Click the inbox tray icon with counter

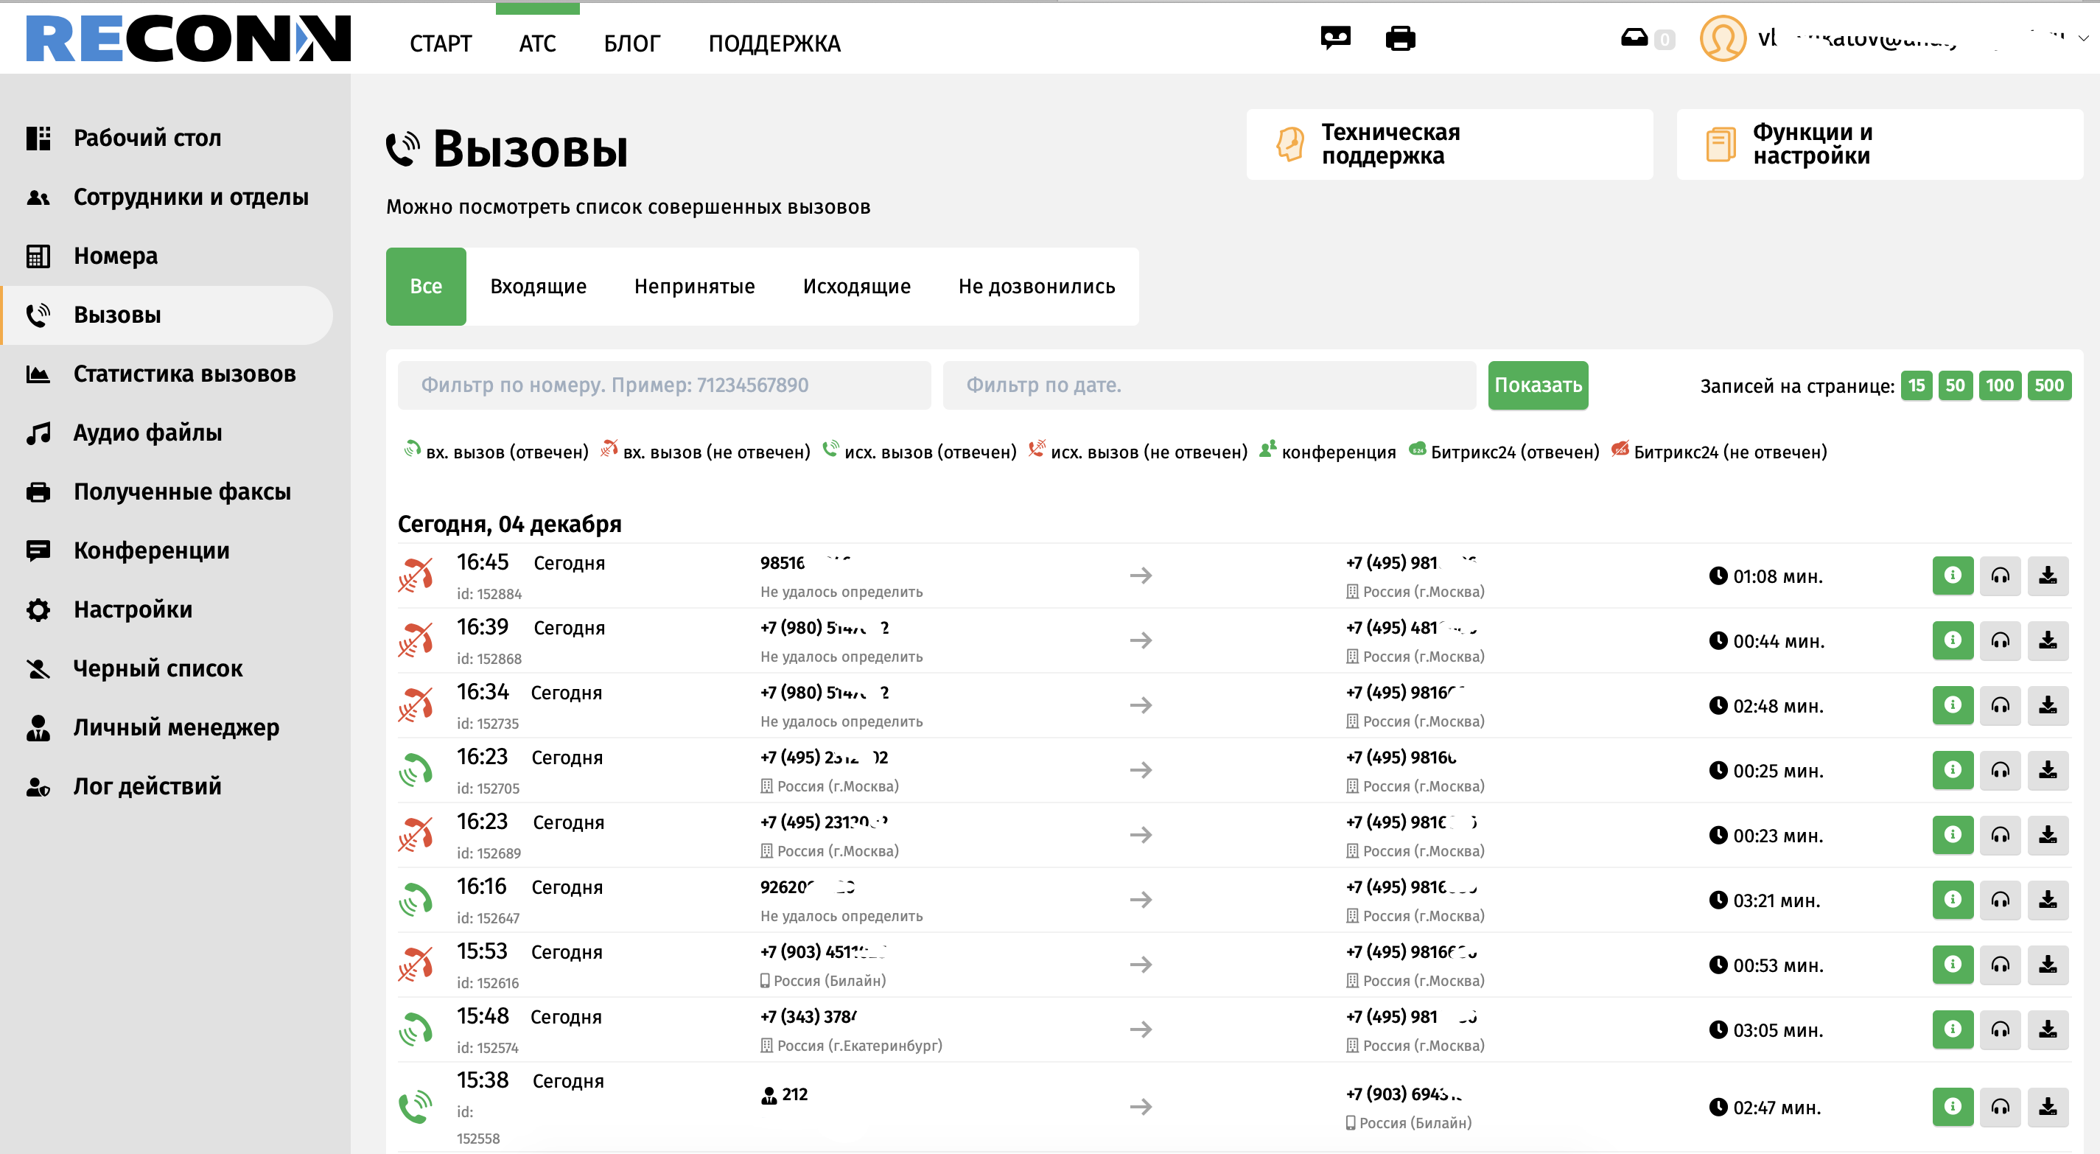pyautogui.click(x=1634, y=38)
